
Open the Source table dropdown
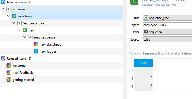coord(167,40)
